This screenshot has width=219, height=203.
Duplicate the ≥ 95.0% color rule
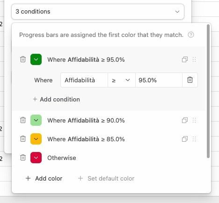(x=185, y=59)
